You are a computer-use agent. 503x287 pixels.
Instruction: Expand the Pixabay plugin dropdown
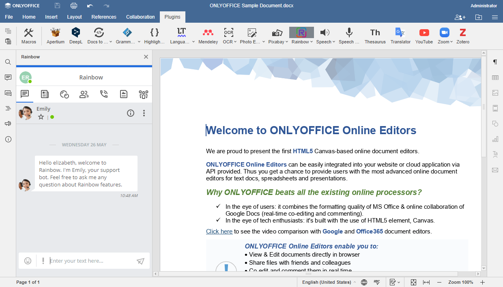coord(287,42)
